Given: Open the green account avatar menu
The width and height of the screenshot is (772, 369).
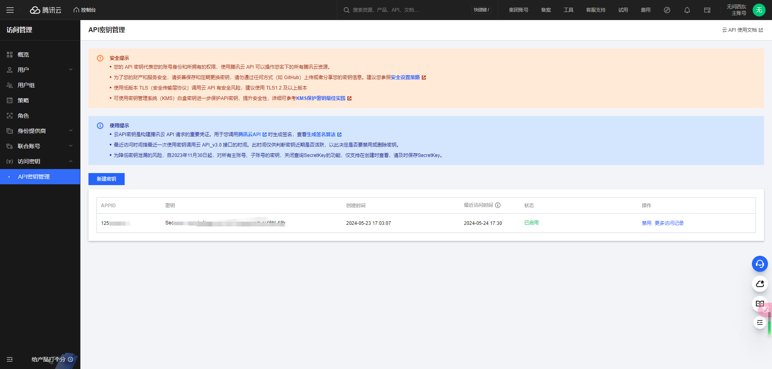Looking at the screenshot, I should [759, 10].
